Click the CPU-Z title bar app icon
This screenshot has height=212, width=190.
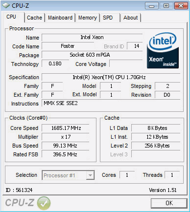pyautogui.click(x=6, y=5)
